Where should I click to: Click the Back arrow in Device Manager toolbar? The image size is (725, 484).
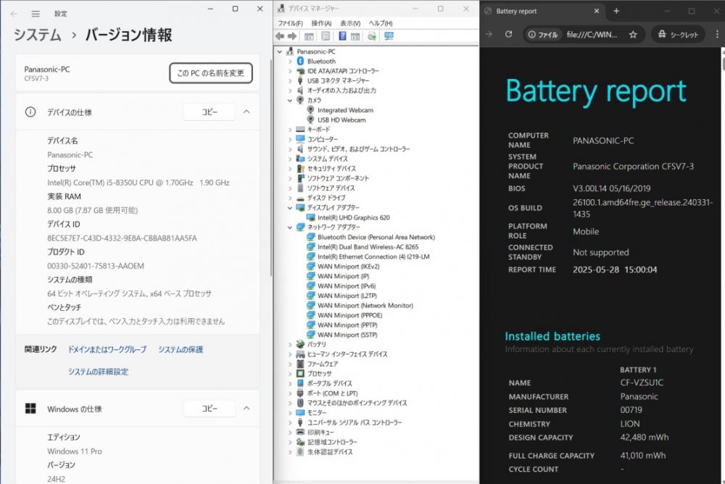point(280,36)
